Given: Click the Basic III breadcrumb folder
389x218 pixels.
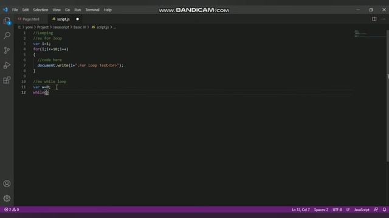Looking at the screenshot, I should coord(80,27).
